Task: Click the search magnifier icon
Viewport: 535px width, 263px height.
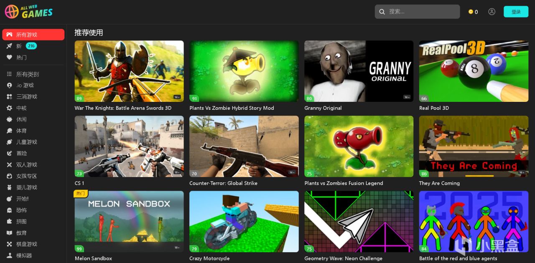Action: pos(382,12)
